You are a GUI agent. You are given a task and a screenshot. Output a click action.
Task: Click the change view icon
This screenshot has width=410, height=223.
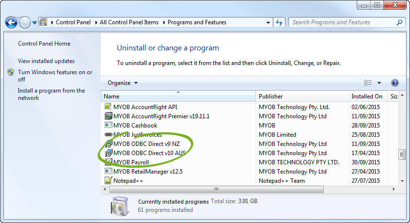coord(368,83)
